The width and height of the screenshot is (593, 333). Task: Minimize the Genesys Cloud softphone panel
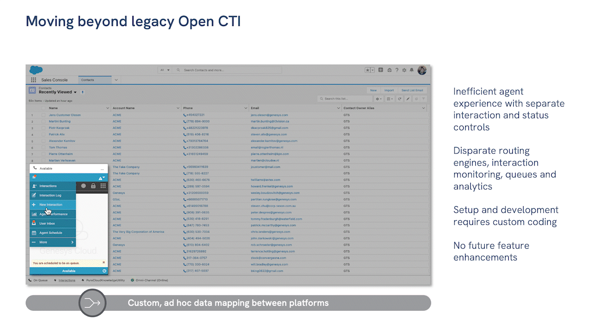coord(102,169)
